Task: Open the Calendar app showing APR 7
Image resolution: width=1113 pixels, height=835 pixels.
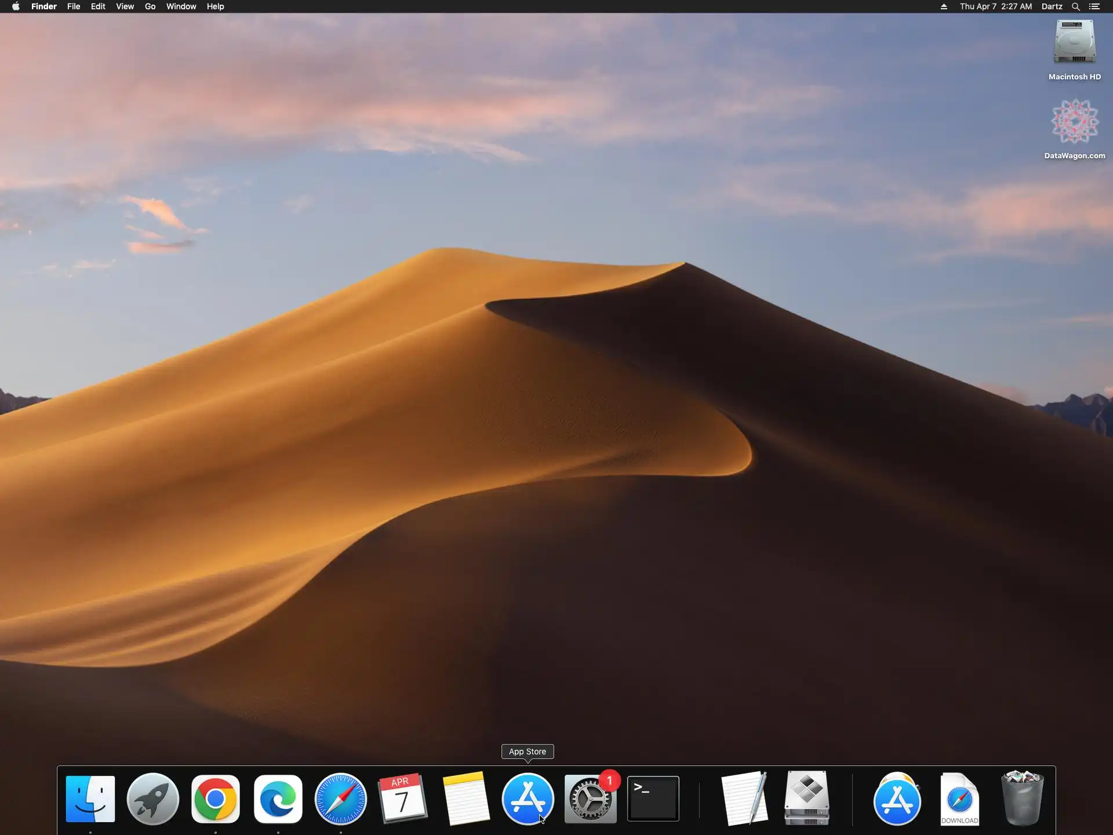Action: click(403, 799)
